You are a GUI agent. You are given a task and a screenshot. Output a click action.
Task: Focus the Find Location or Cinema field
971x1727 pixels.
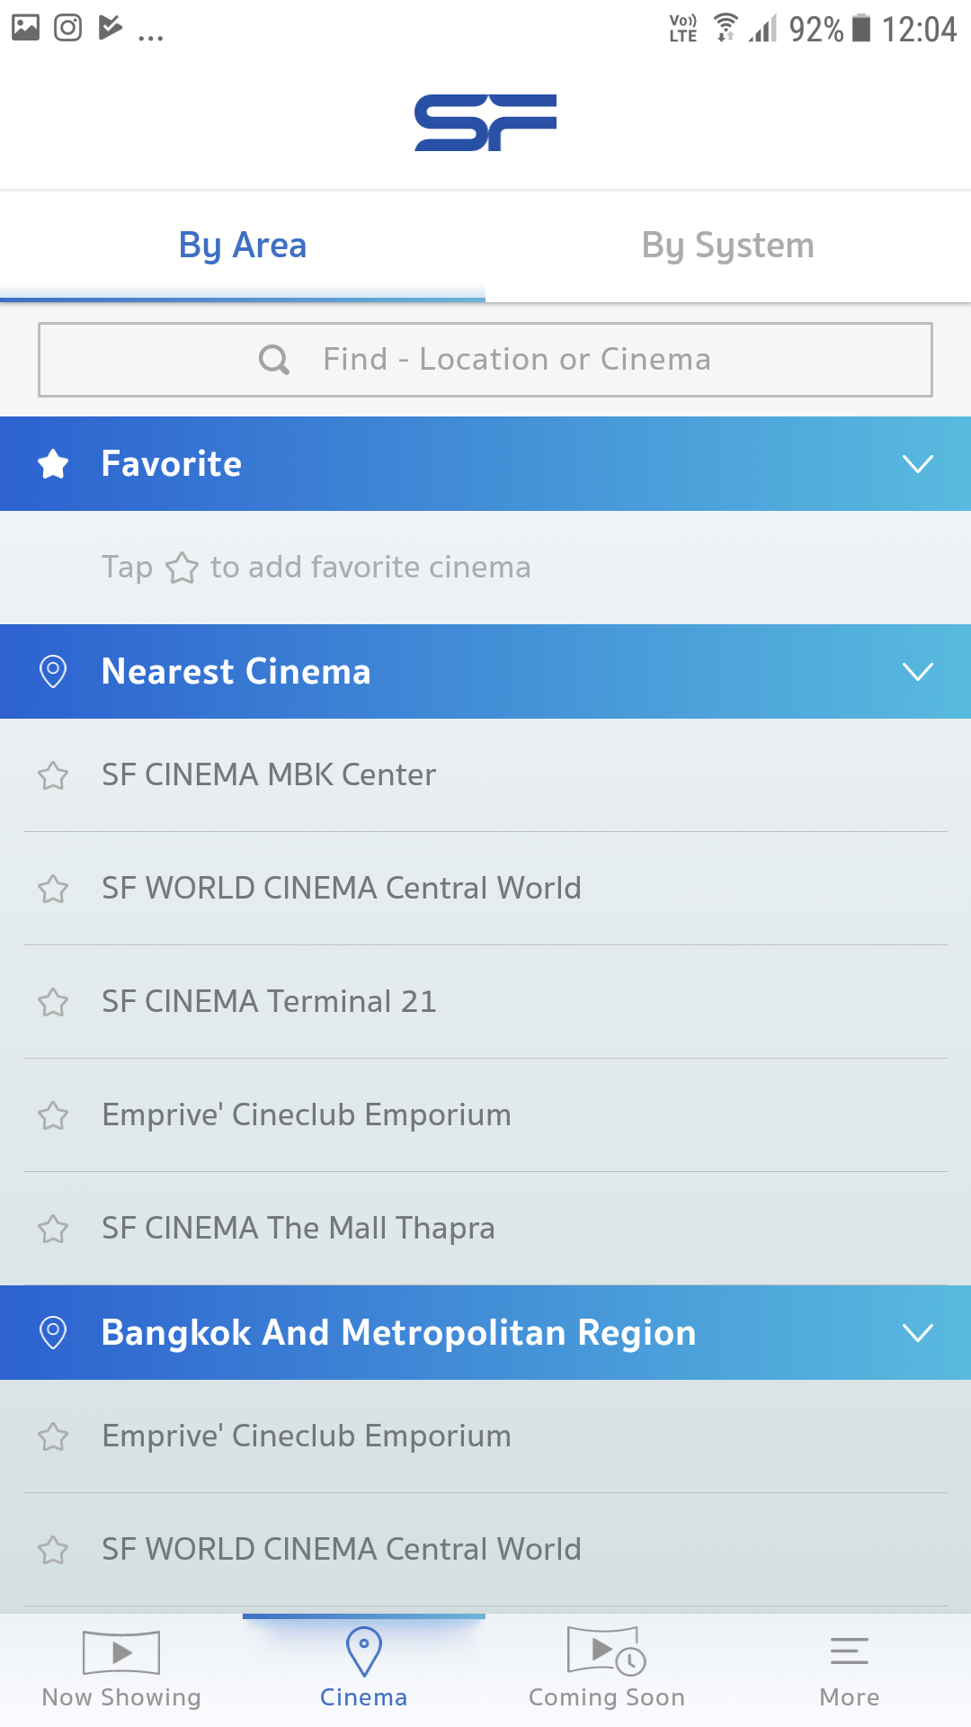pyautogui.click(x=485, y=360)
